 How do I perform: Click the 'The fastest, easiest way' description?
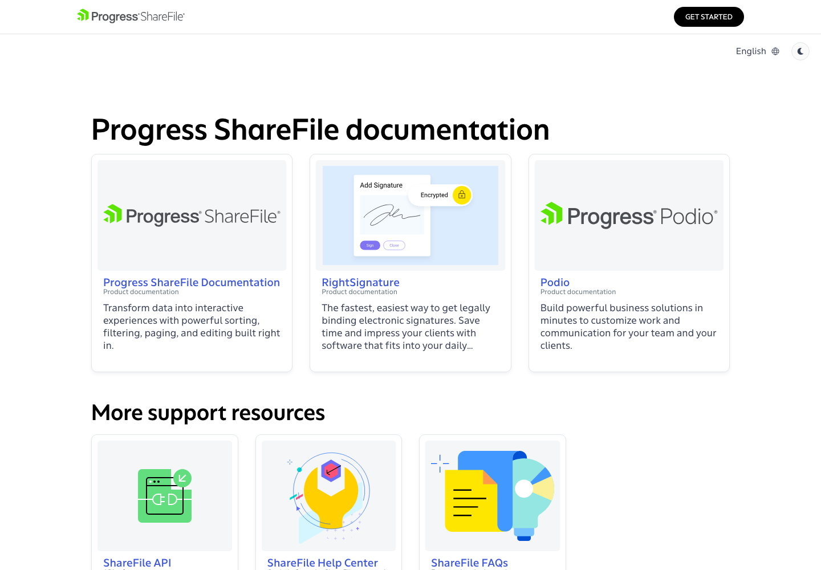(x=406, y=327)
